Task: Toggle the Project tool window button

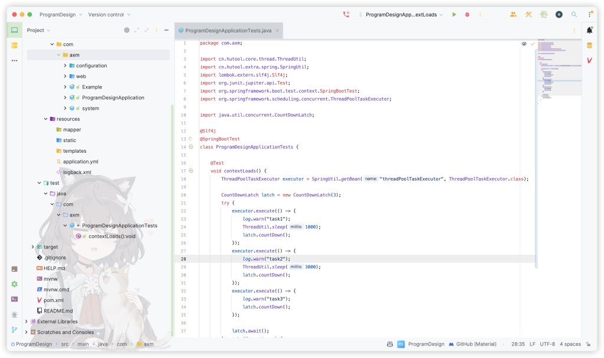Action: point(14,30)
